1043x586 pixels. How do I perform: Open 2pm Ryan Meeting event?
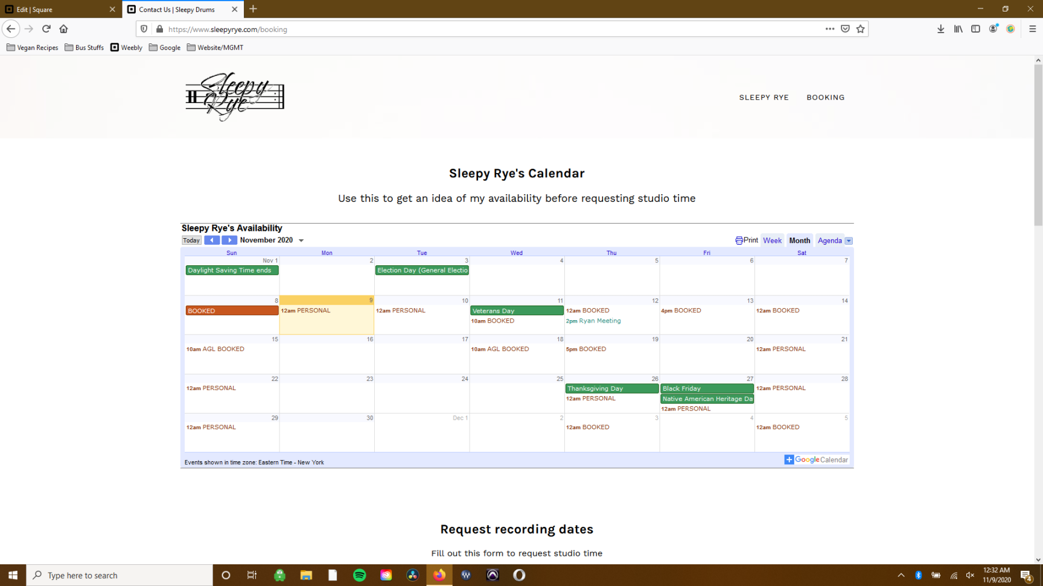point(593,321)
